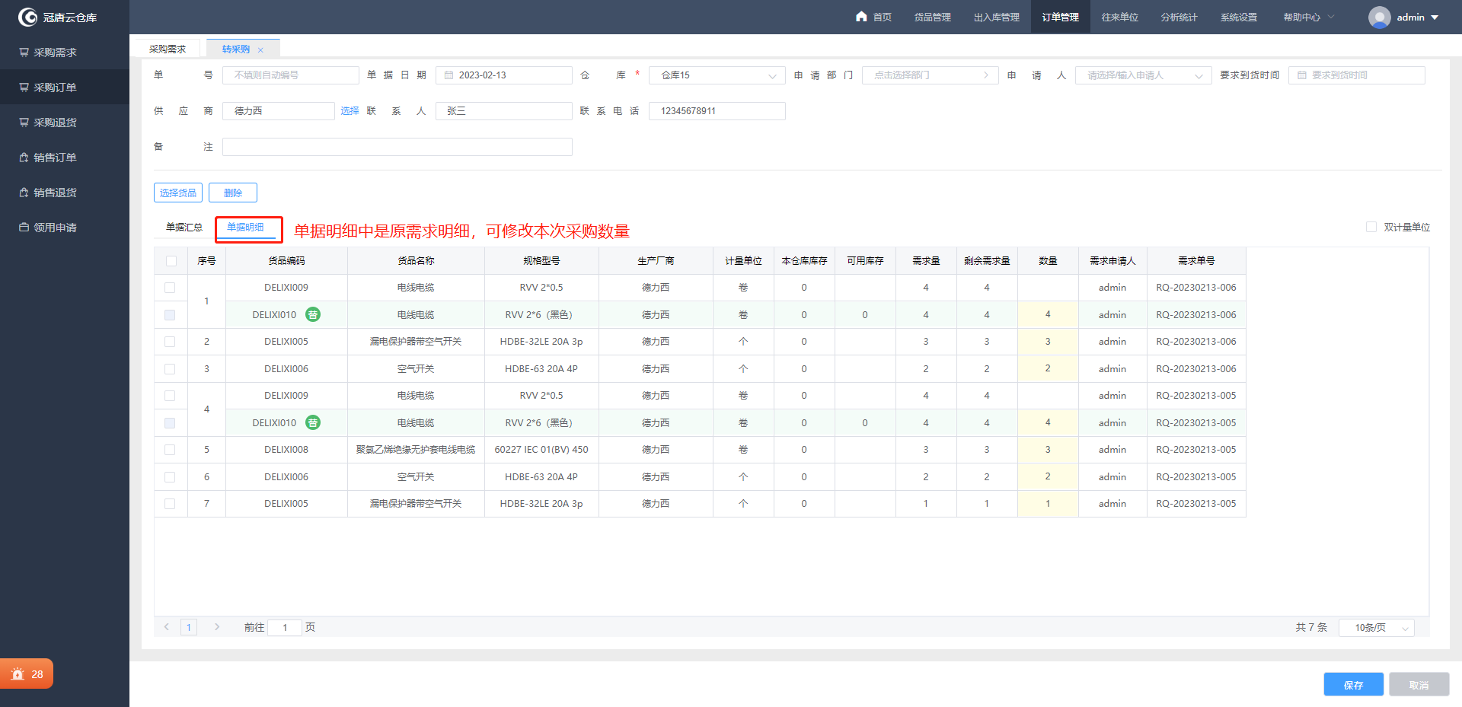Click the admin avatar icon
The width and height of the screenshot is (1462, 707).
tap(1379, 17)
